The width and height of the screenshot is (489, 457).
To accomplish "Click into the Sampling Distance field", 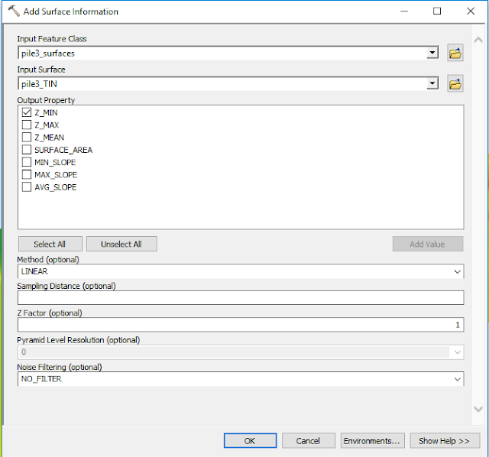I will (x=241, y=297).
